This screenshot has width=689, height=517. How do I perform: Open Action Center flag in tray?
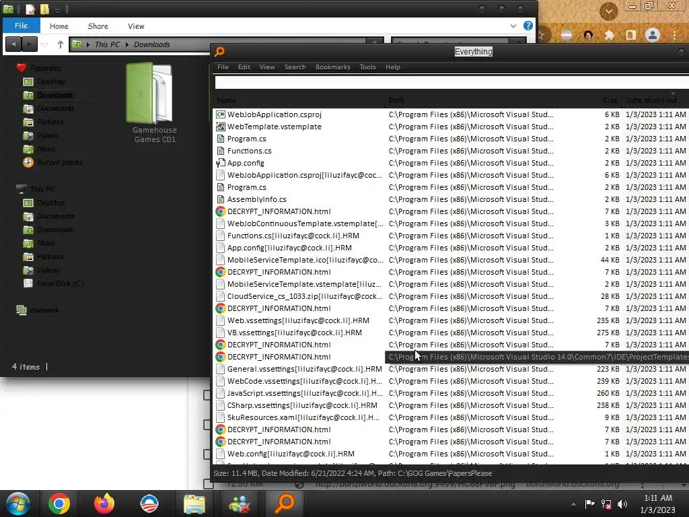[589, 504]
